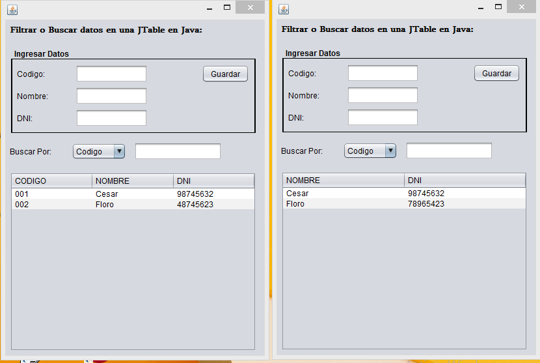Screen dimensions: 540x363
Task: Click the search text field in right window
Action: [449, 151]
